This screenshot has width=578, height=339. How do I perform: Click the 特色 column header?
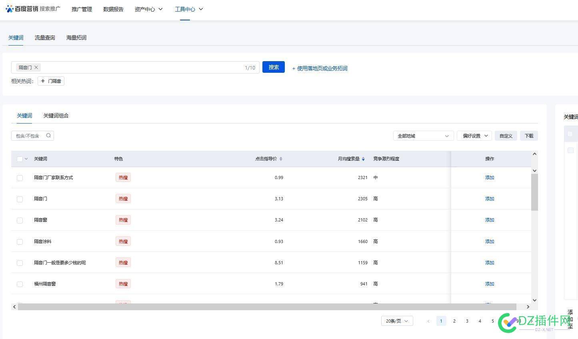(x=118, y=159)
